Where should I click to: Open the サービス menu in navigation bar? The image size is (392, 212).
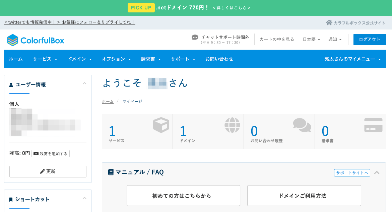tap(45, 59)
